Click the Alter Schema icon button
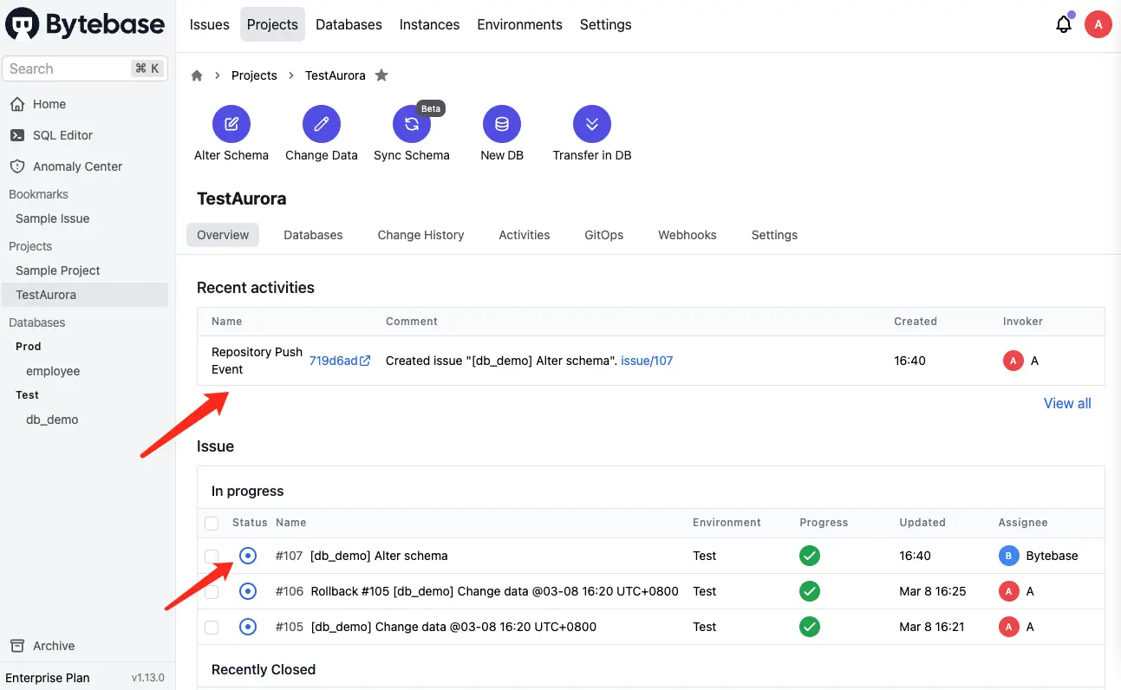The height and width of the screenshot is (690, 1121). [231, 125]
